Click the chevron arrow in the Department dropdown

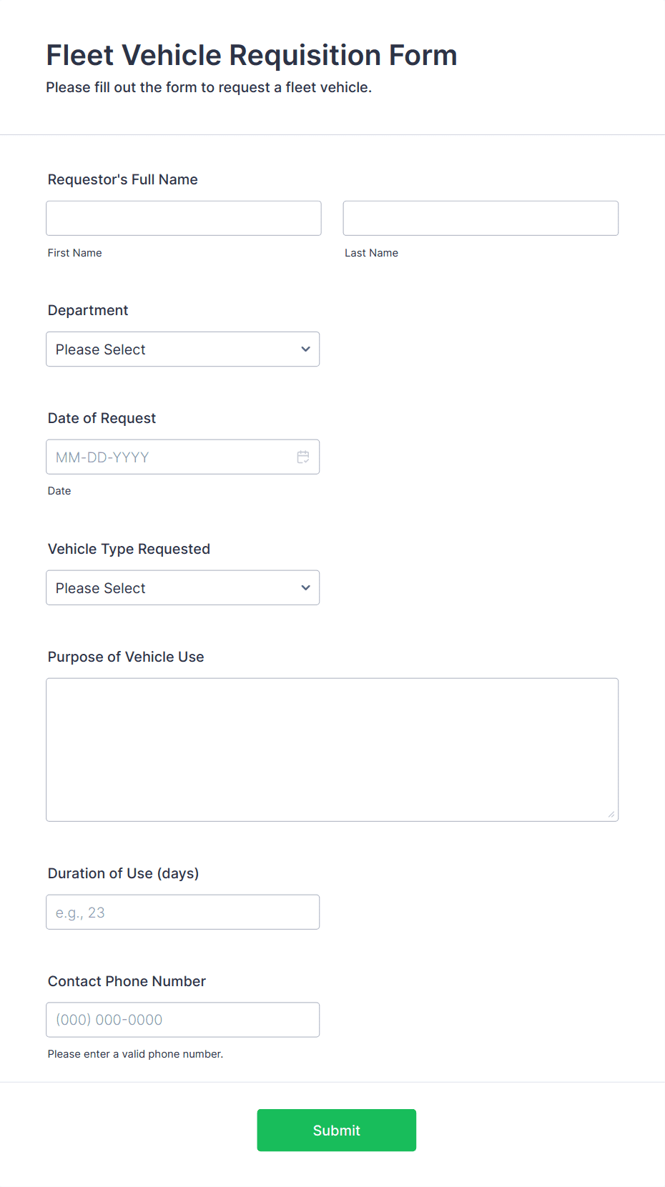[305, 349]
